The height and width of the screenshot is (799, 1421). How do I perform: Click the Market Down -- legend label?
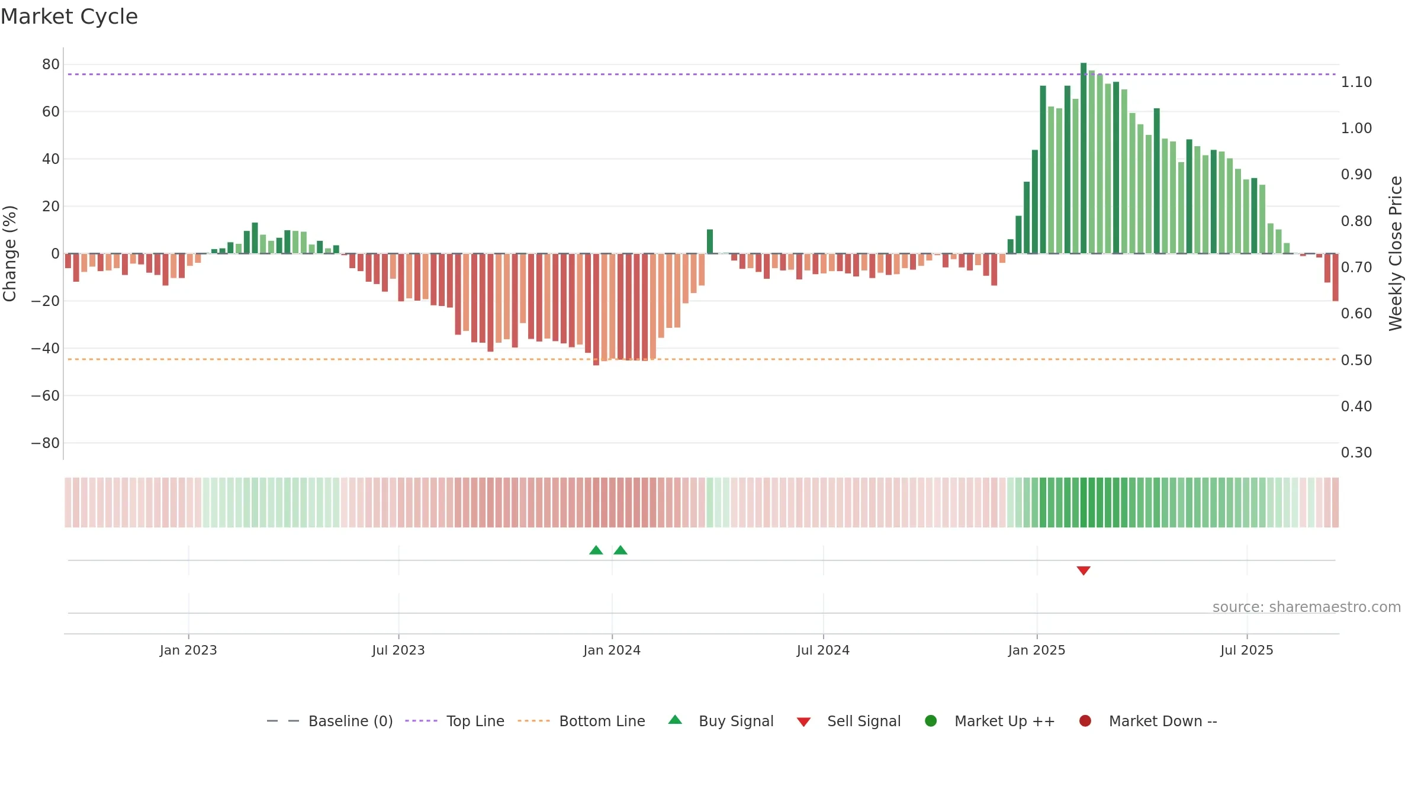tap(1163, 721)
